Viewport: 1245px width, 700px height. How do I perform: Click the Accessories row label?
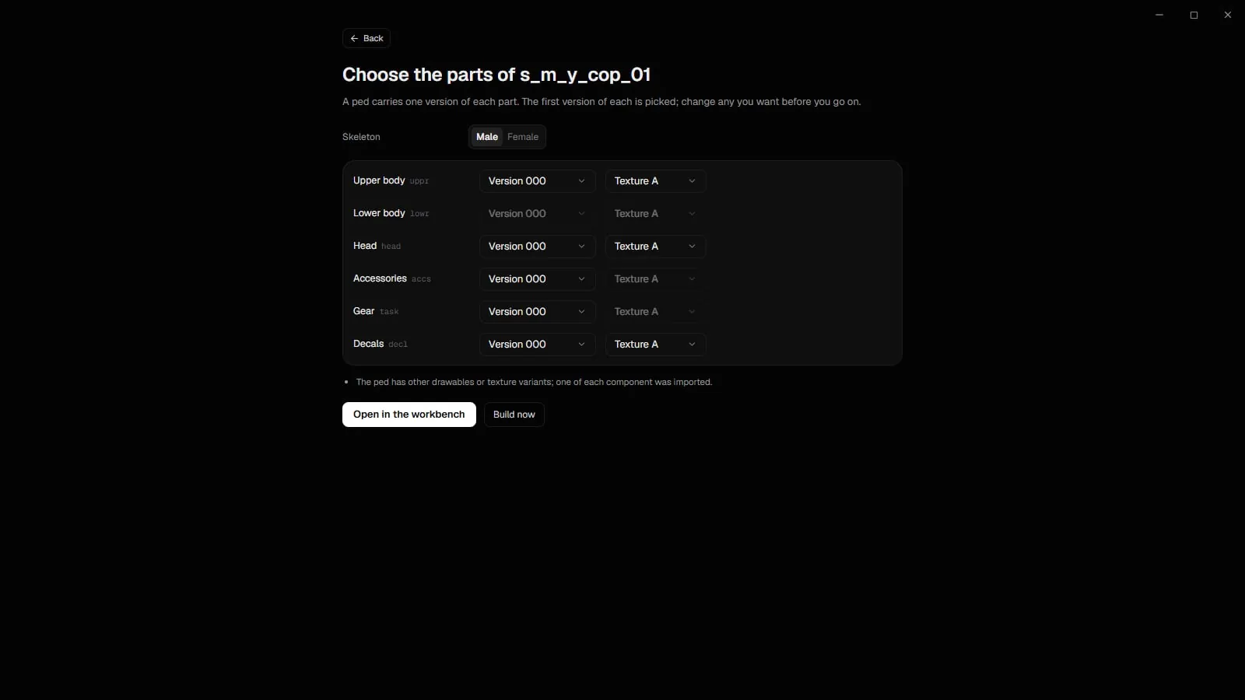tap(380, 278)
